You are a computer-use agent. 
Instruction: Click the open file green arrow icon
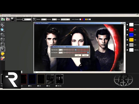point(3,19)
